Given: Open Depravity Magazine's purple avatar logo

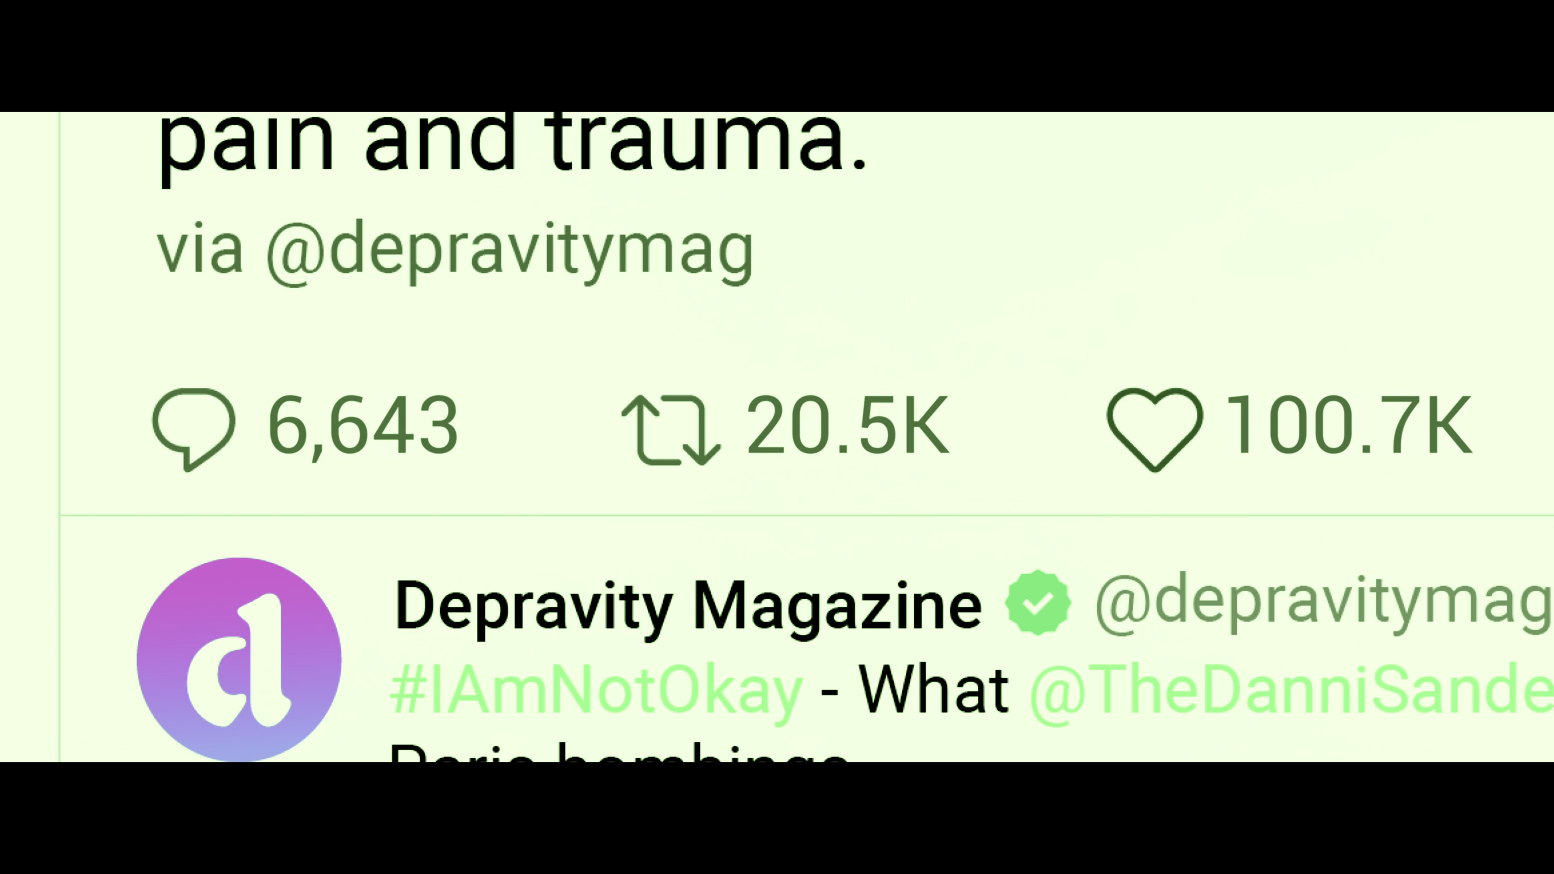Looking at the screenshot, I should [x=239, y=659].
